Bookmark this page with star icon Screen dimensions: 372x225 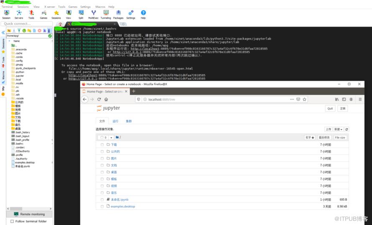tap(305, 99)
